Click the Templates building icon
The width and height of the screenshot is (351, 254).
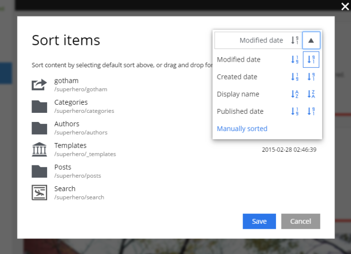pos(39,149)
